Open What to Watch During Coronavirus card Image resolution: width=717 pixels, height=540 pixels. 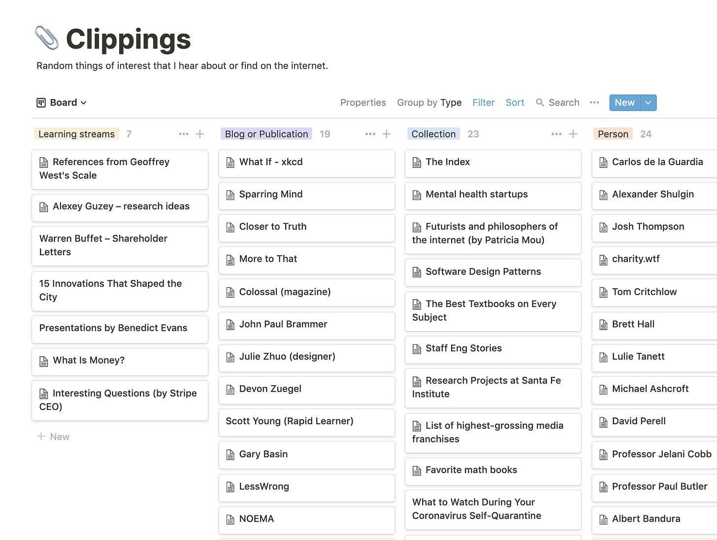coord(493,509)
